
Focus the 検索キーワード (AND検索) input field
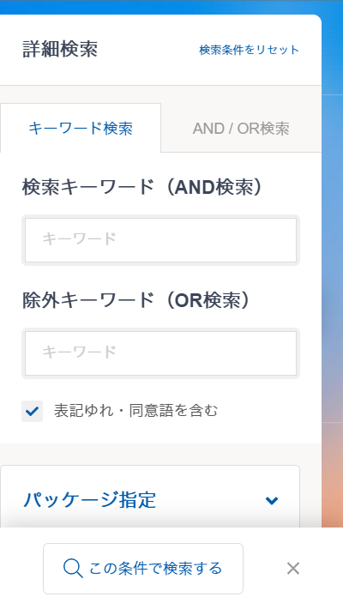point(161,240)
